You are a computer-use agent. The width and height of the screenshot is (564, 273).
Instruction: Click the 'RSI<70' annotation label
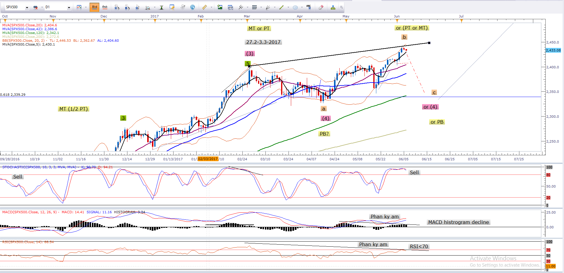point(419,246)
